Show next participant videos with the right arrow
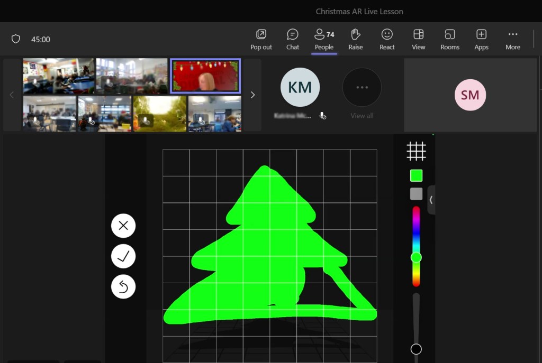Image resolution: width=542 pixels, height=363 pixels. pyautogui.click(x=252, y=95)
